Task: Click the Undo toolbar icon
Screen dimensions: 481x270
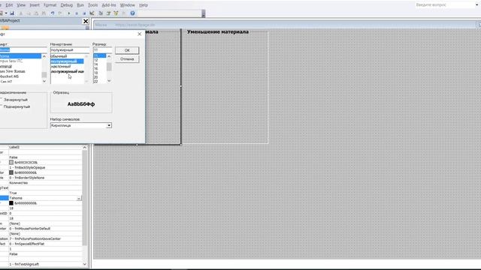Action: pos(53,13)
